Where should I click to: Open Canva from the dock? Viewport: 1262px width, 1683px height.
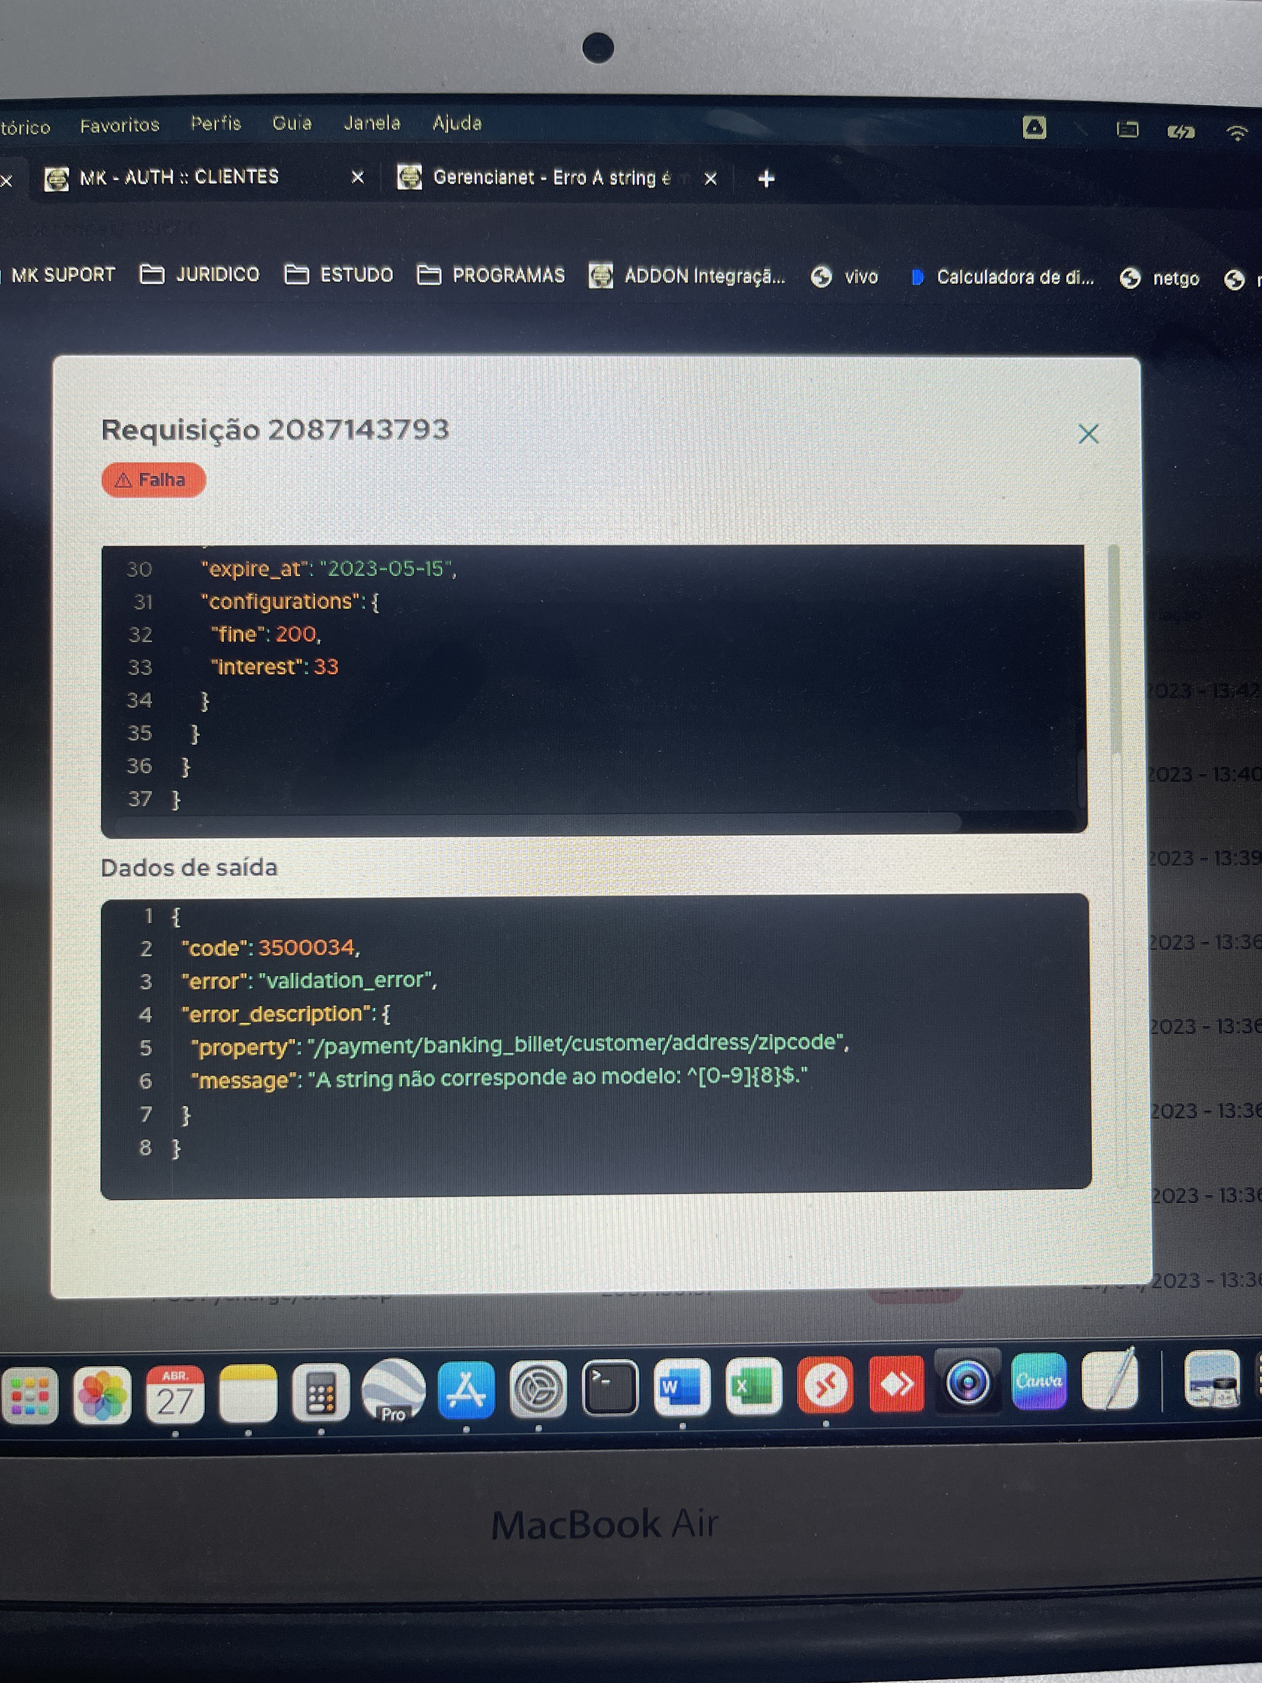tap(1039, 1381)
